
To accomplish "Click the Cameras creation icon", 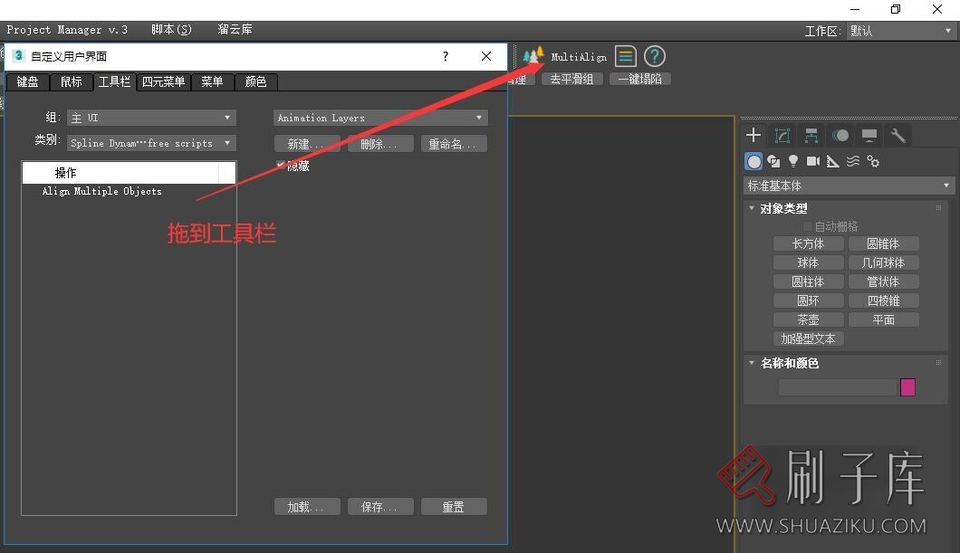I will [813, 161].
